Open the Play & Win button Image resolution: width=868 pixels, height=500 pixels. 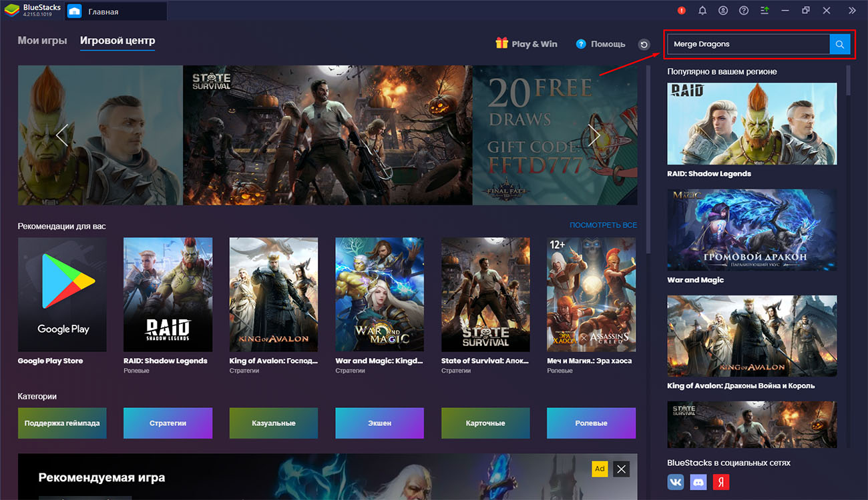[x=526, y=44]
